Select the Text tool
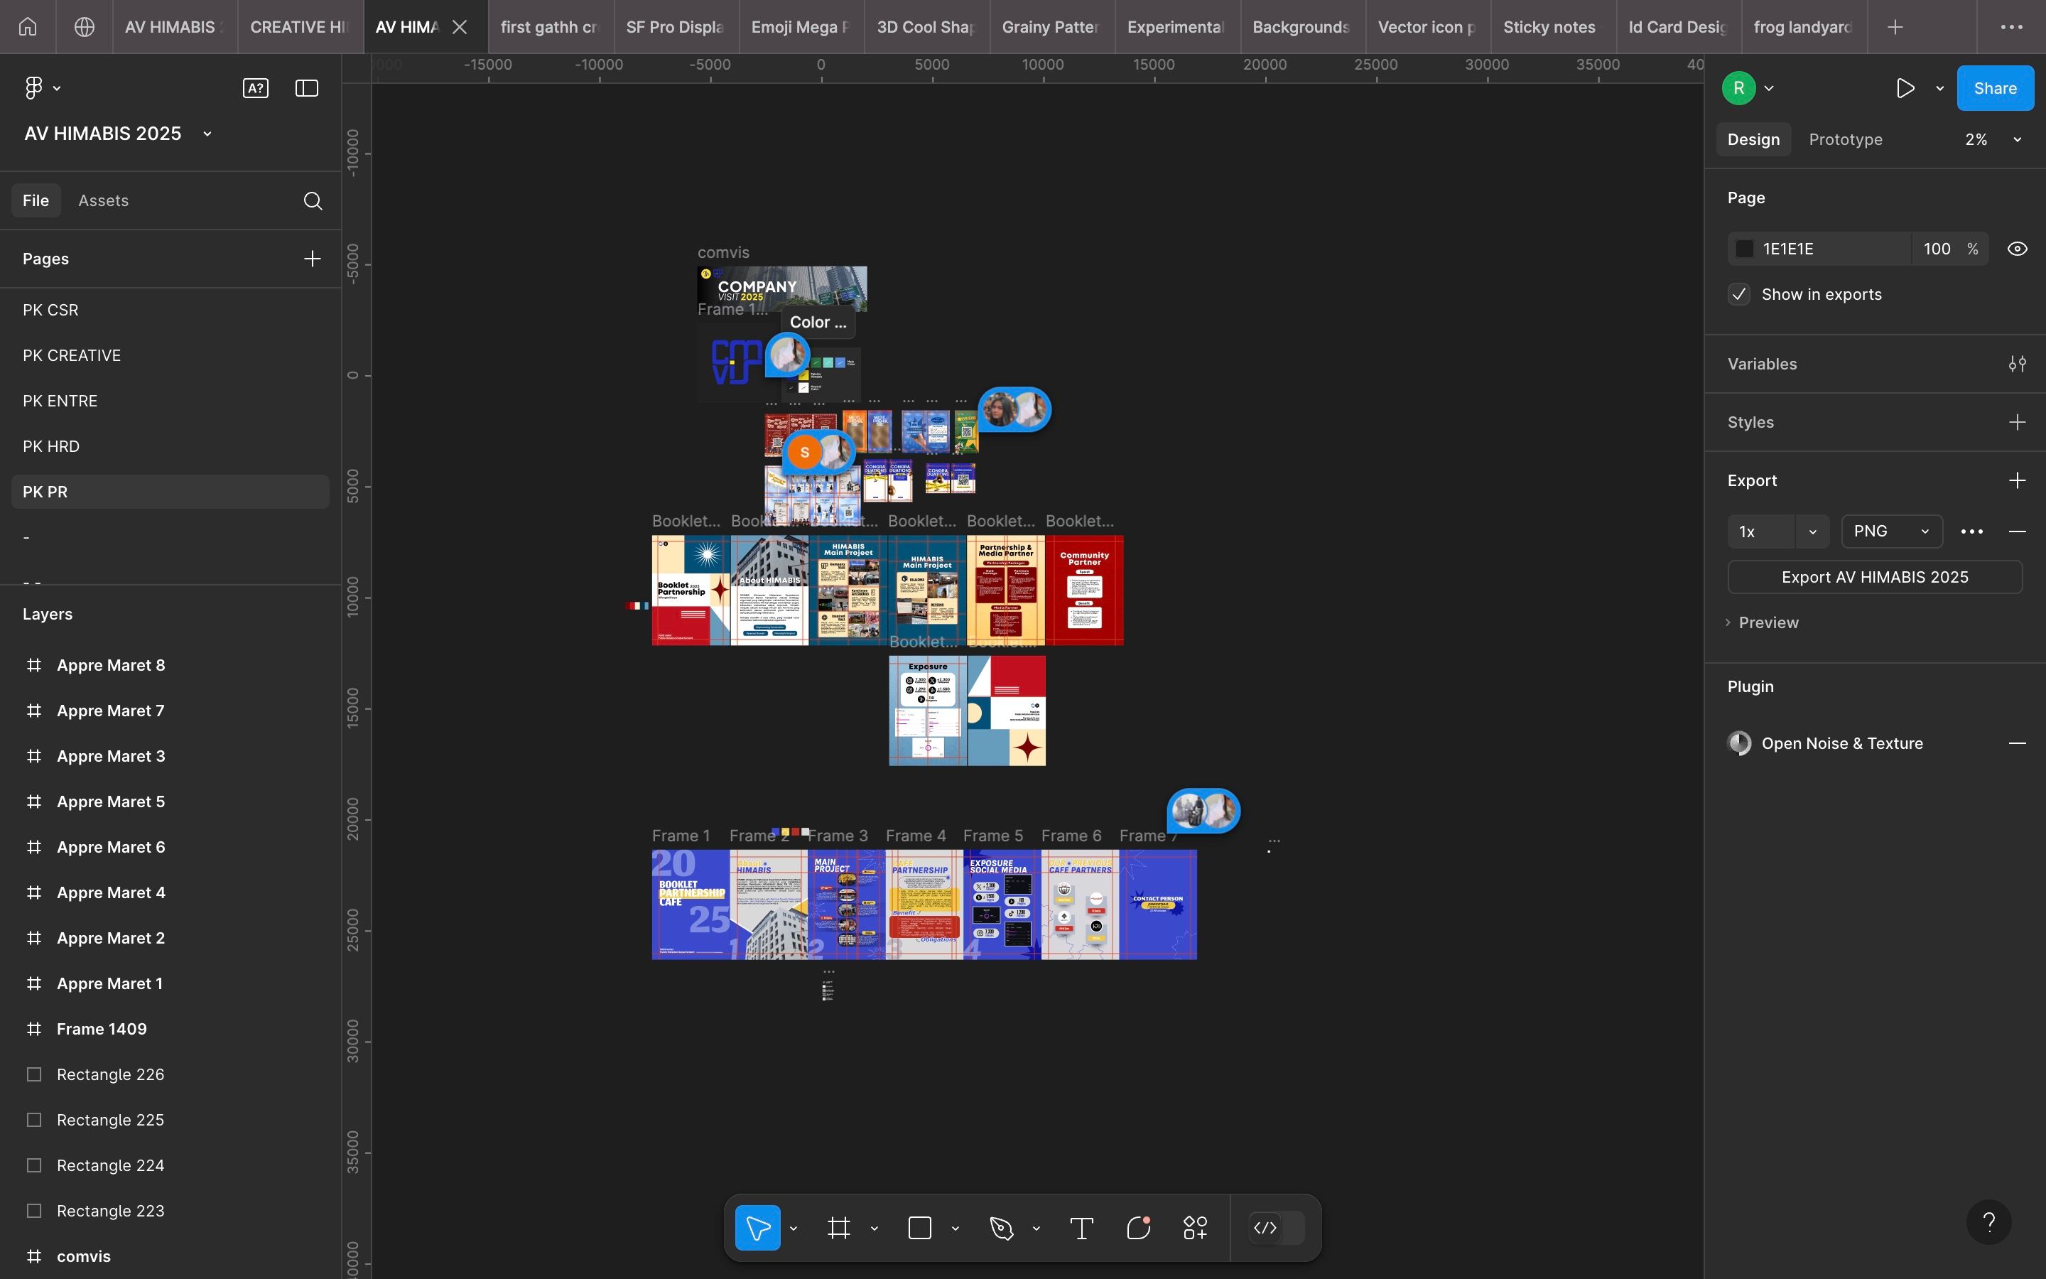Viewport: 2046px width, 1279px height. pyautogui.click(x=1082, y=1227)
